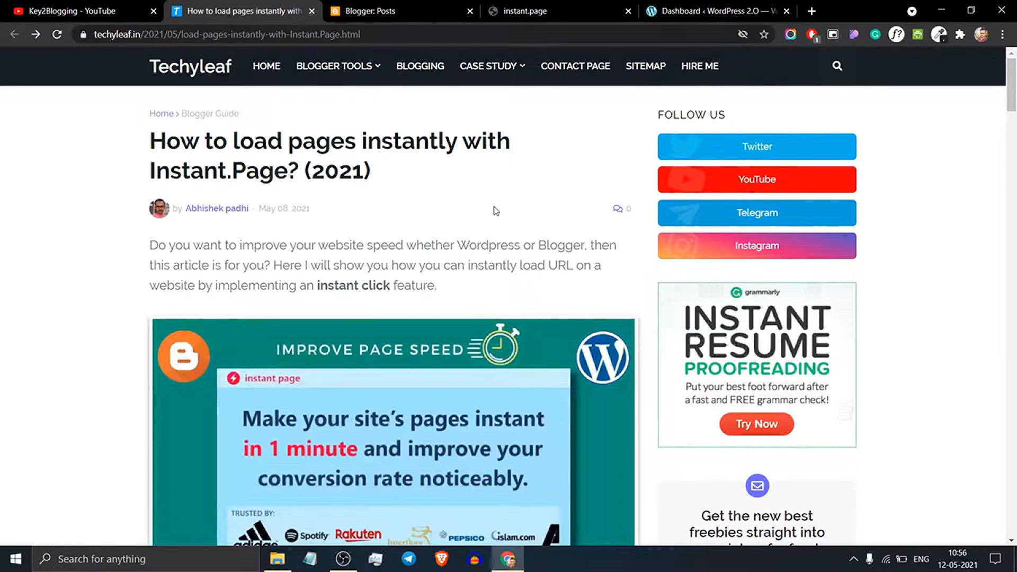This screenshot has height=572, width=1017.
Task: Open Chrome's three-dot menu
Action: tap(1002, 34)
